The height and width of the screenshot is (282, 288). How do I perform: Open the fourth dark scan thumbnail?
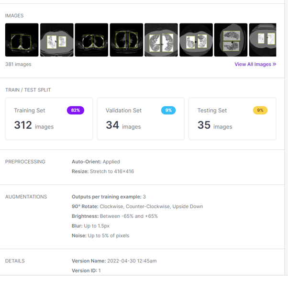(126, 40)
